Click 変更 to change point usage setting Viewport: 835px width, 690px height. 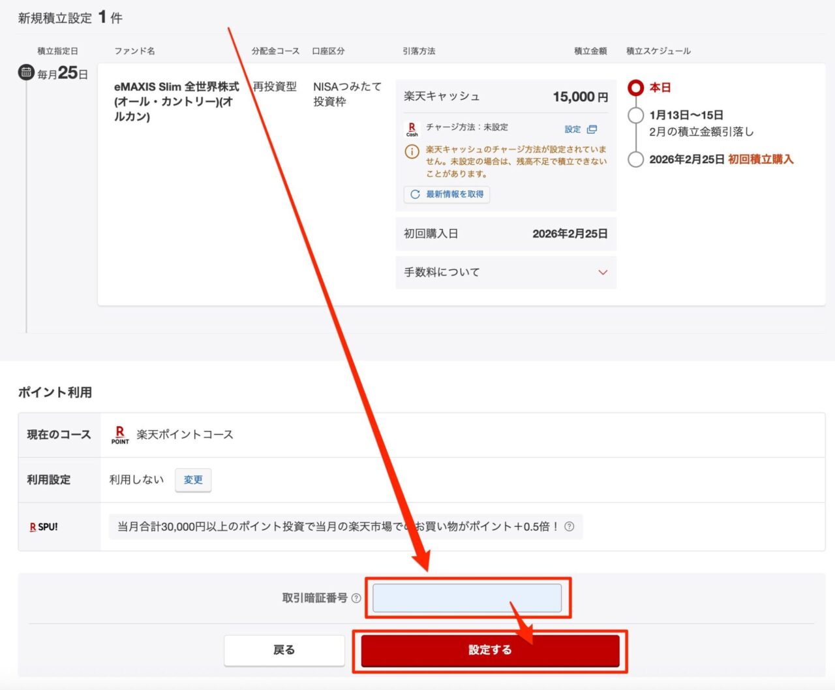click(x=193, y=480)
